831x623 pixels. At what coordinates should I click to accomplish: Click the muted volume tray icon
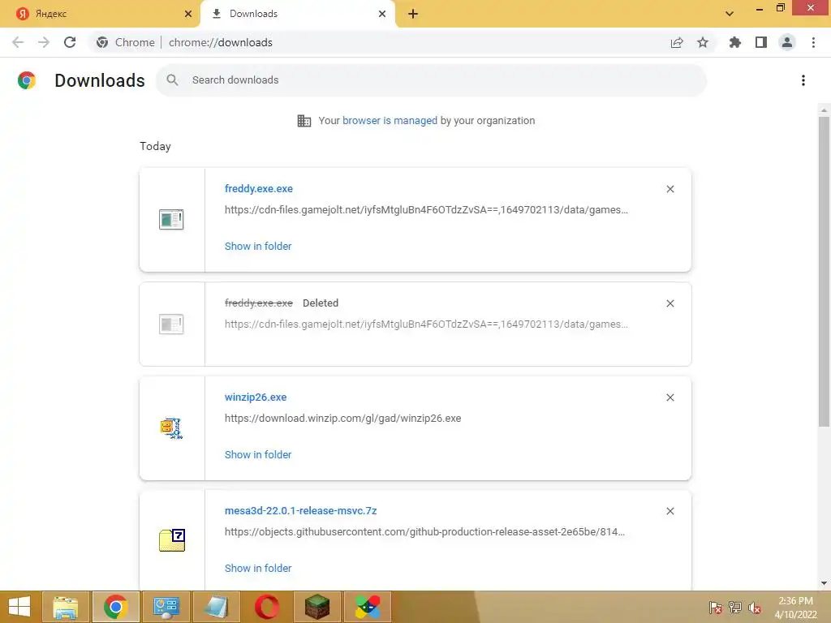coord(755,607)
